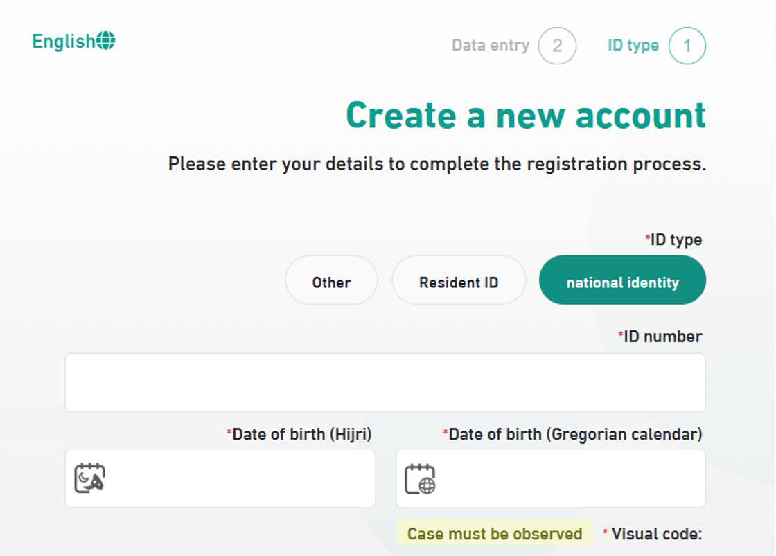Select Resident ID as ID type
The width and height of the screenshot is (776, 556).
tap(459, 280)
